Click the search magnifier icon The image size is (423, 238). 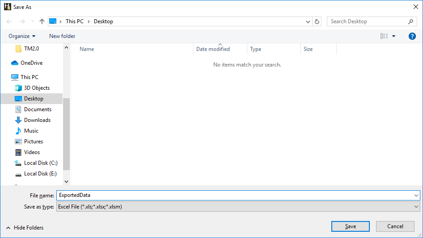pyautogui.click(x=410, y=21)
